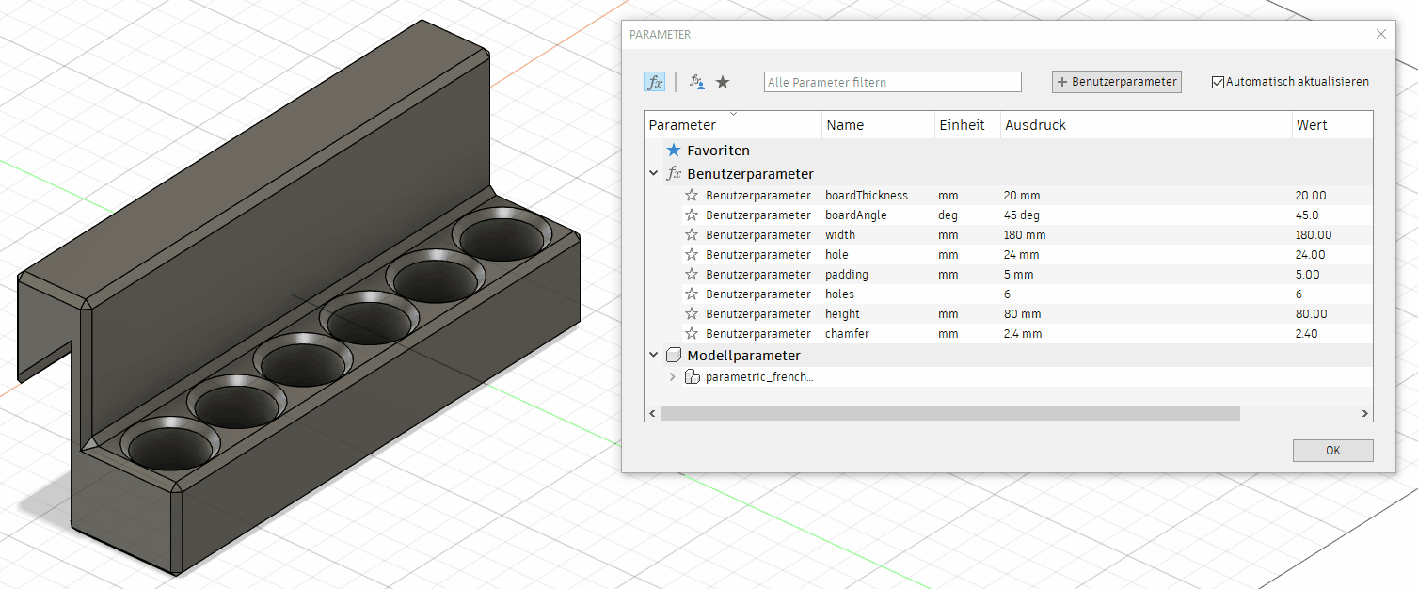The height and width of the screenshot is (589, 1418).
Task: Click the boardThickness name cell
Action: (x=867, y=196)
